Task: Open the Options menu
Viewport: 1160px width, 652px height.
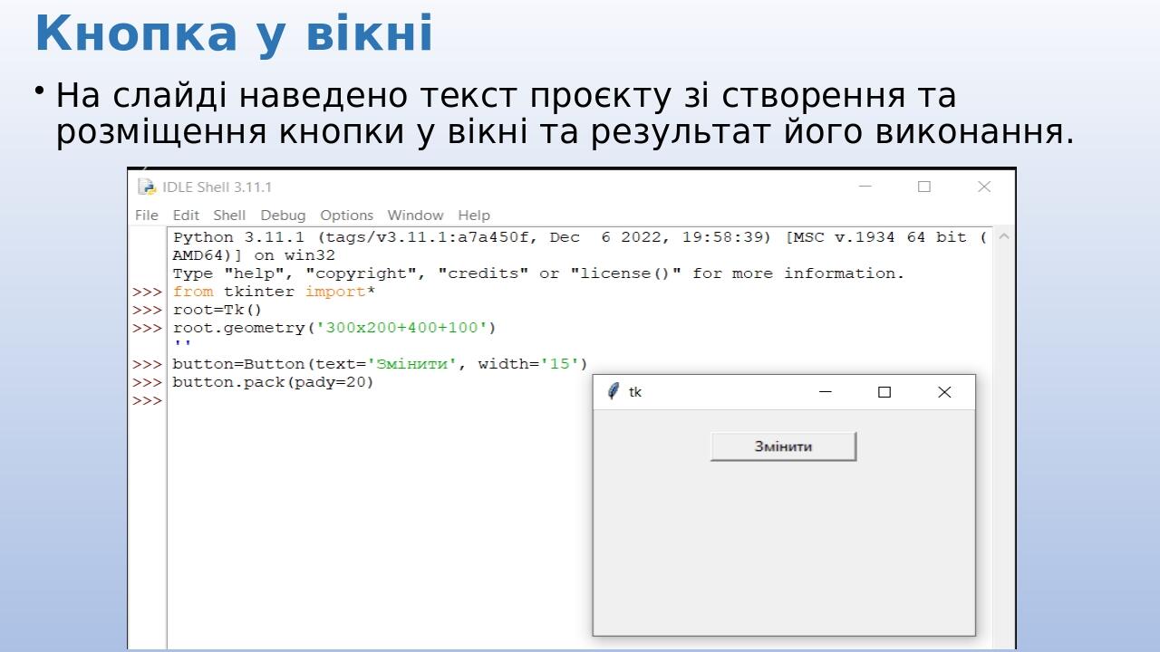Action: pyautogui.click(x=346, y=216)
